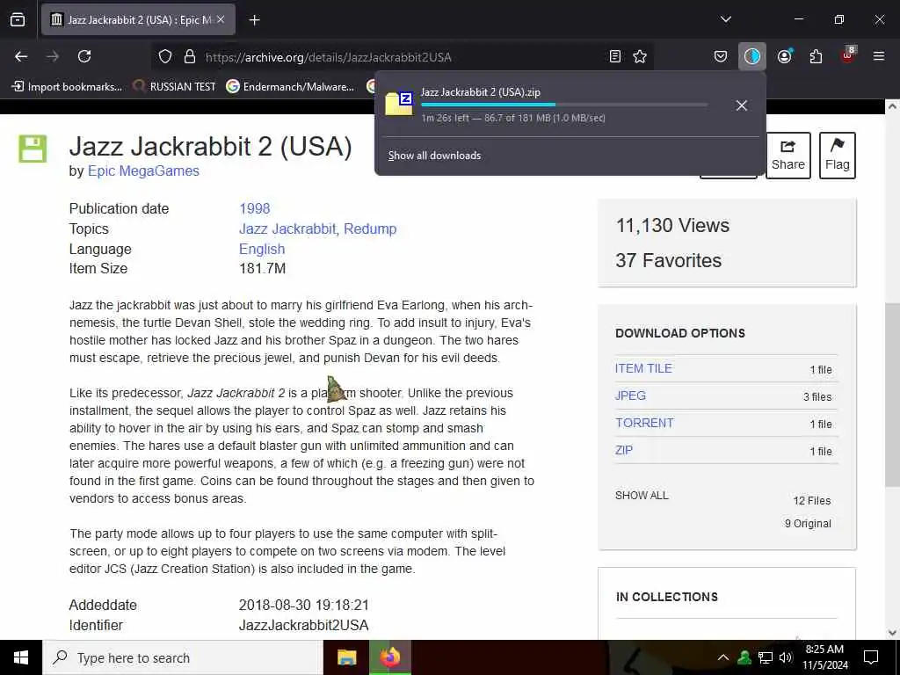Click the 12 Files count link
900x675 pixels.
point(811,500)
